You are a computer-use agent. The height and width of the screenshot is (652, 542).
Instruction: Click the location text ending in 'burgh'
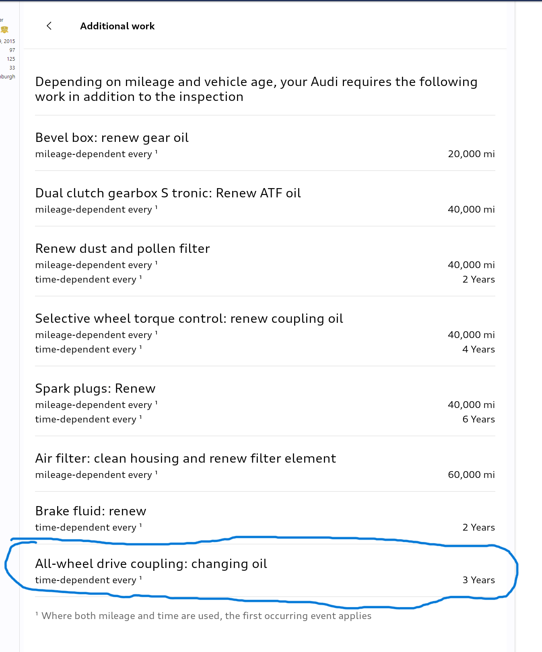coord(8,76)
